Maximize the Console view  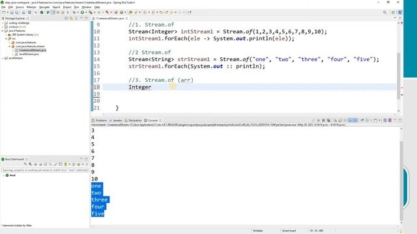click(399, 120)
